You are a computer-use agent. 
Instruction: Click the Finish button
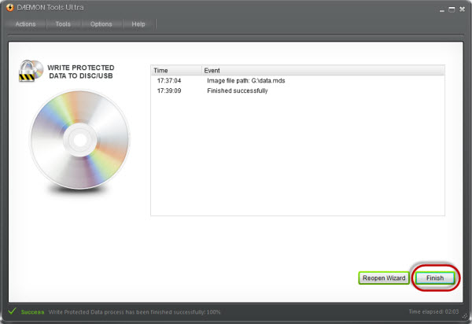point(435,278)
